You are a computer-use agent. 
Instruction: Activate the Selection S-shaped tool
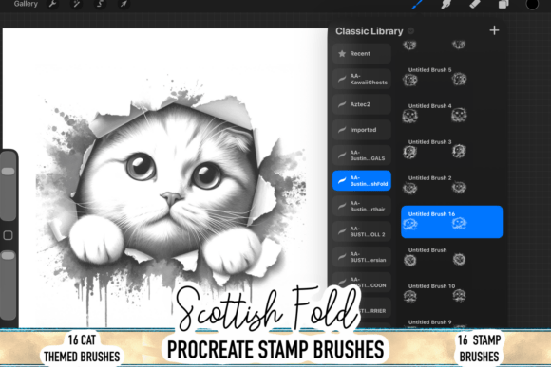pyautogui.click(x=100, y=4)
